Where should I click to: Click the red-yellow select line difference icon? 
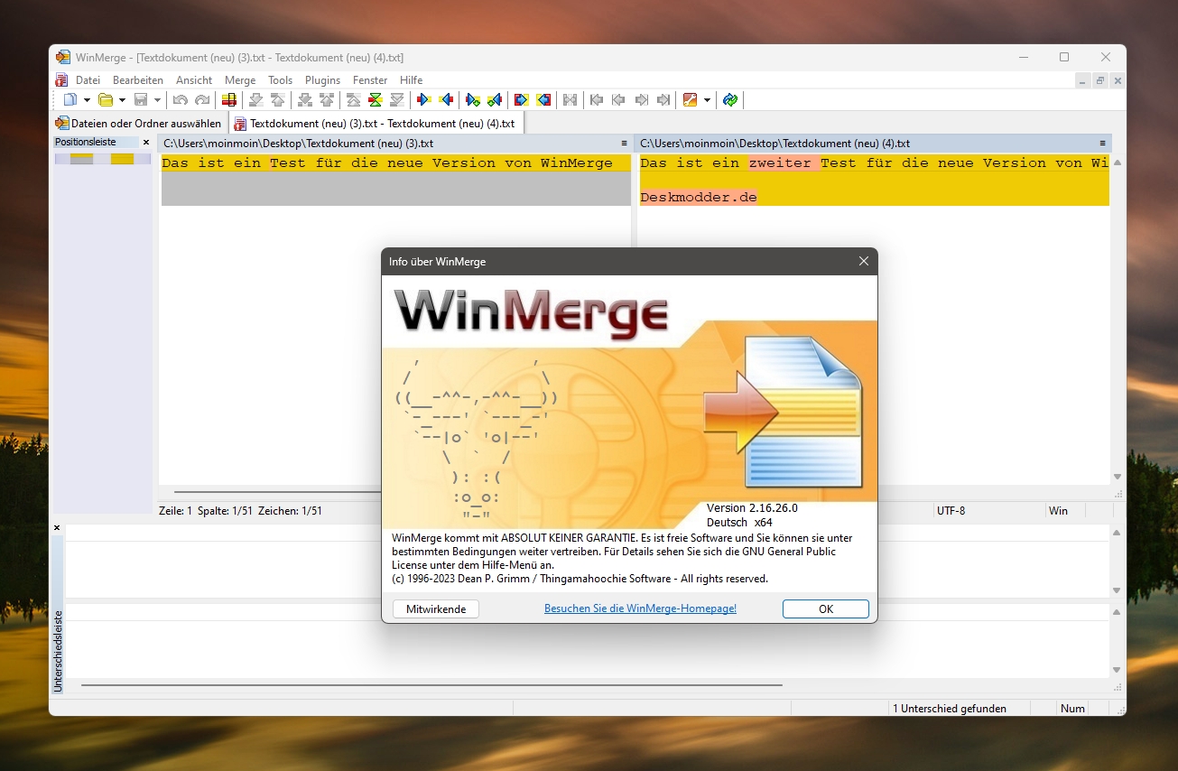point(229,100)
